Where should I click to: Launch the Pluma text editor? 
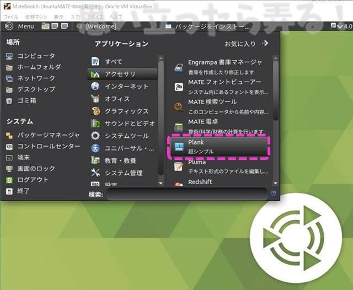point(221,167)
